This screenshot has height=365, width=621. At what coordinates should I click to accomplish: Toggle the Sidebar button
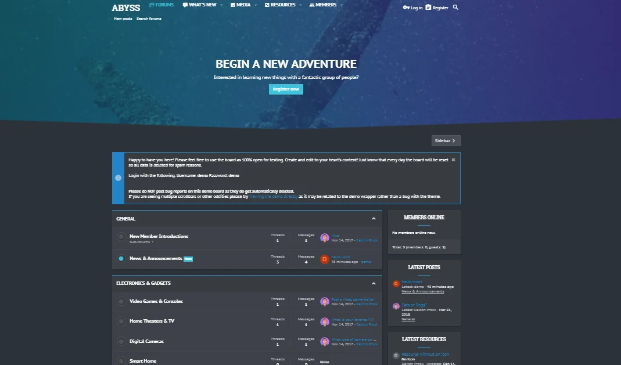tap(446, 140)
